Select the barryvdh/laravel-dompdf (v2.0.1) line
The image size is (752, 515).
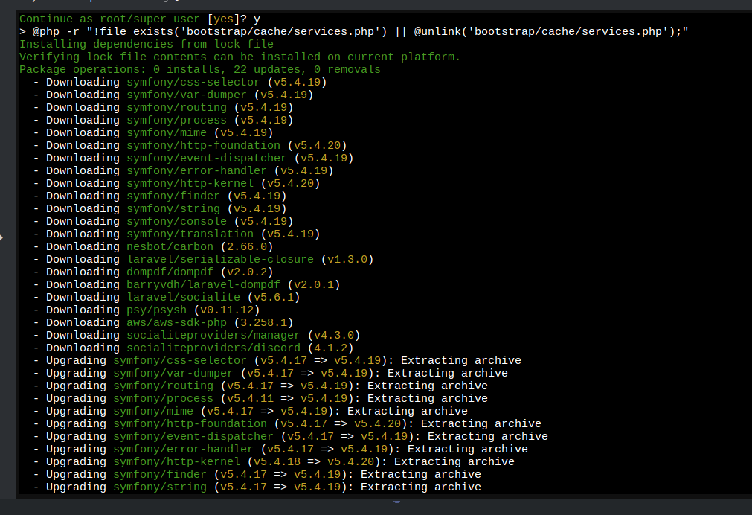(x=187, y=284)
